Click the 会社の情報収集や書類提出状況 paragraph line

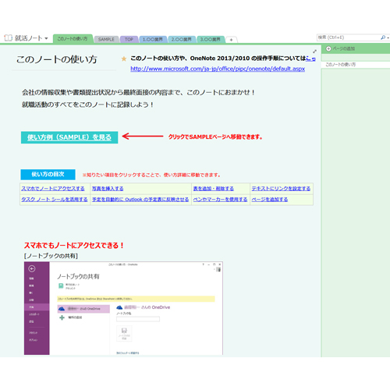click(x=138, y=92)
